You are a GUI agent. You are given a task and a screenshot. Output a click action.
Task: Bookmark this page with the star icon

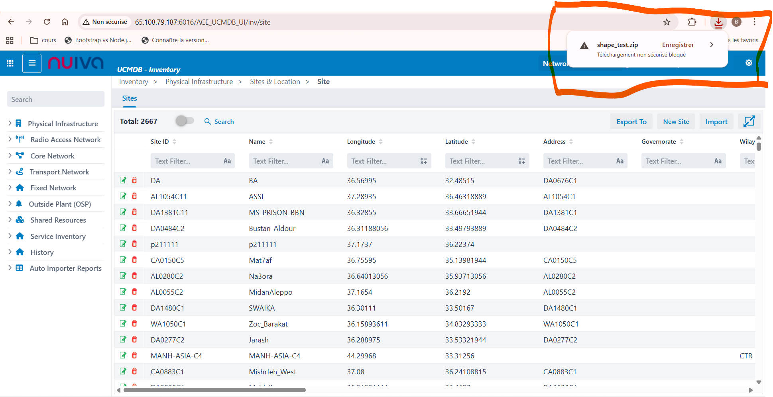667,22
